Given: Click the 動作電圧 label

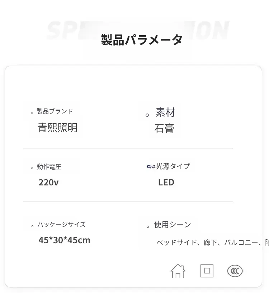Looking at the screenshot, I should tap(49, 167).
